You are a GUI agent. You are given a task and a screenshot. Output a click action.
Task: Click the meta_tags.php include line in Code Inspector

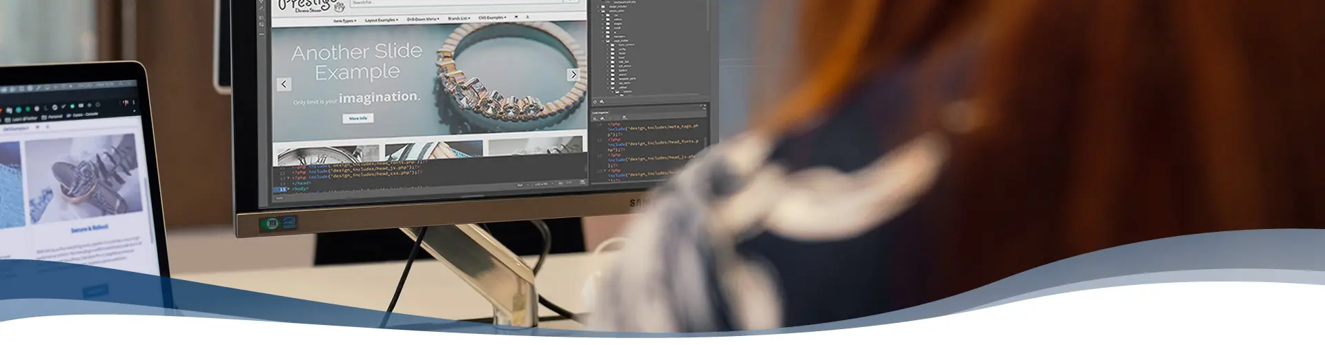(x=653, y=130)
